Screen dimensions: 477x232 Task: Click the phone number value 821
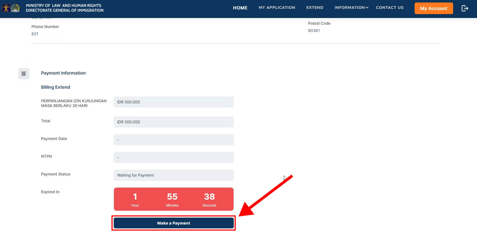pos(35,34)
